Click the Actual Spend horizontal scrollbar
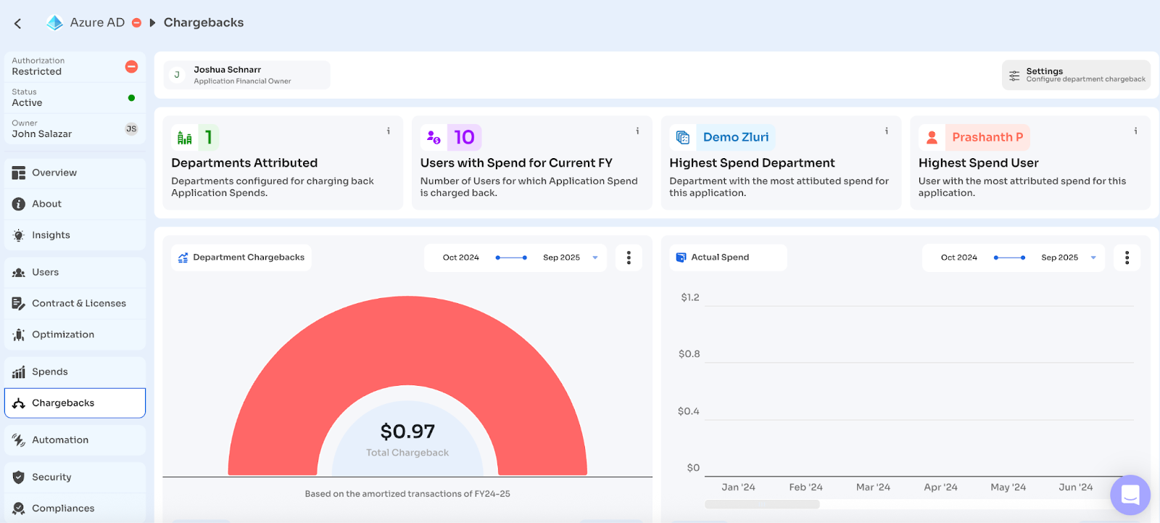This screenshot has height=523, width=1160. [x=762, y=504]
